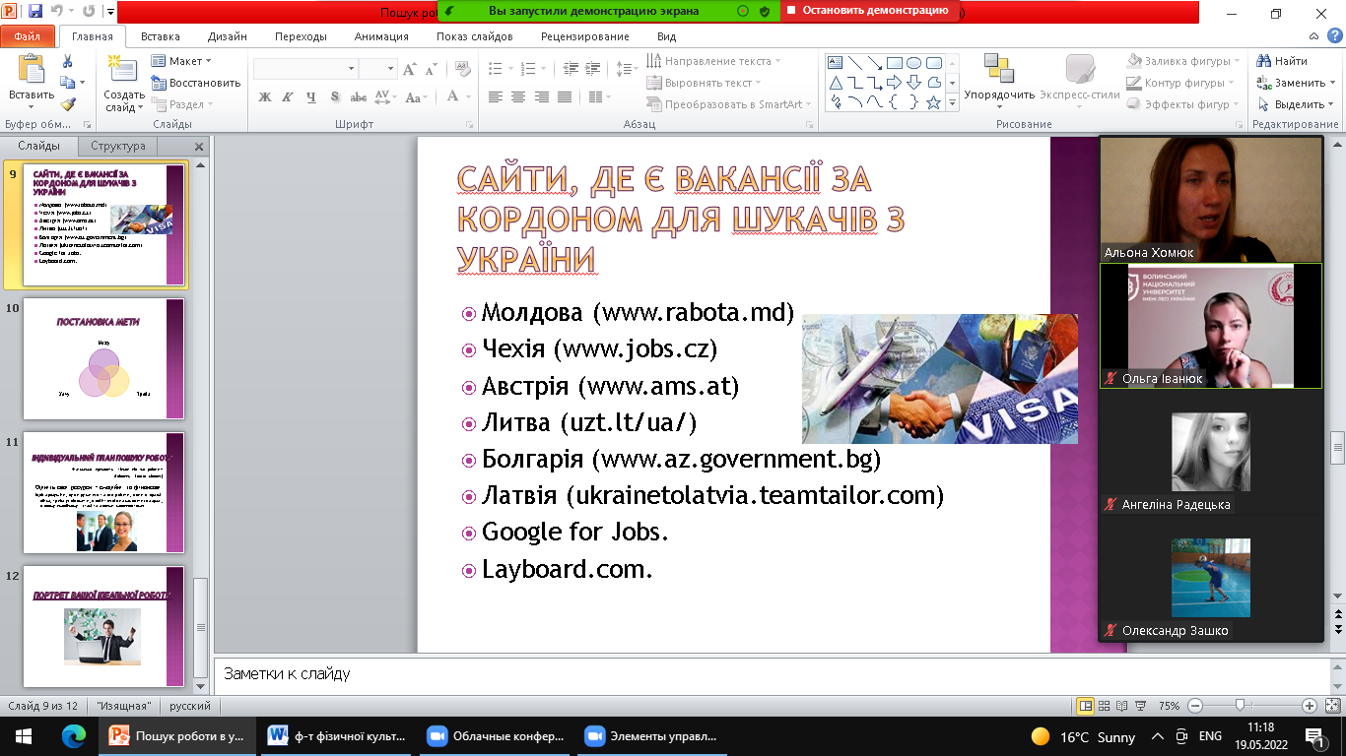This screenshot has height=756, width=1346.
Task: Switch to Slide Sorter view in status bar
Action: 1103,704
